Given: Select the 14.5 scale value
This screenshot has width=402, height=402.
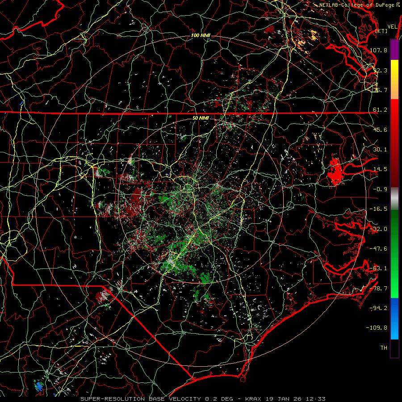Looking at the screenshot, I should coord(380,169).
